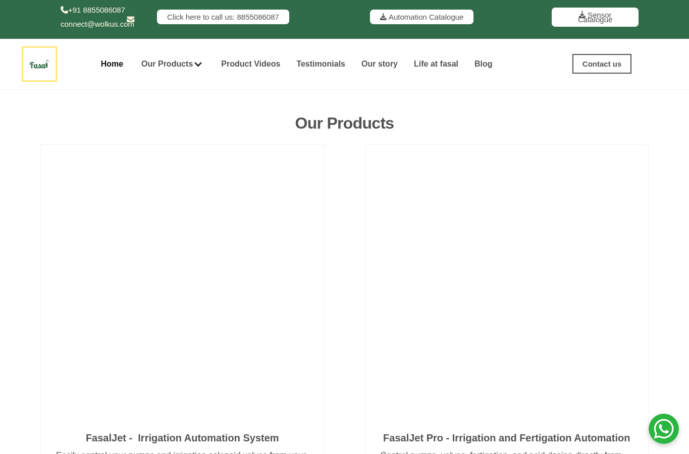The height and width of the screenshot is (454, 689).
Task: Click the envelope email icon
Action: click(x=130, y=20)
